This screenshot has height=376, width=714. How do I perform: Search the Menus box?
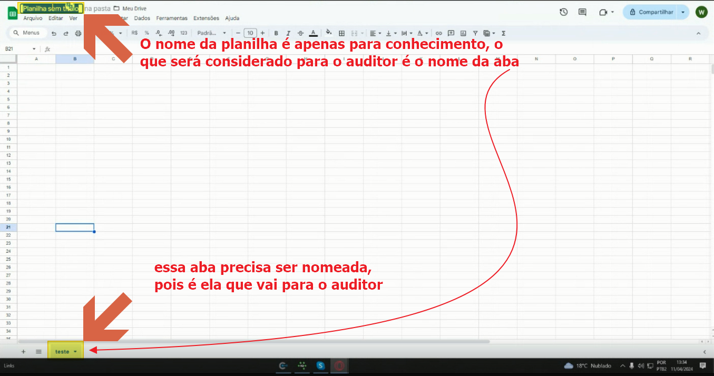pyautogui.click(x=29, y=33)
